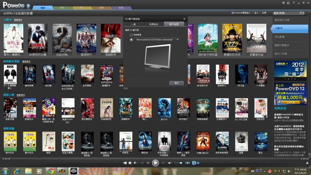
Task: Select the display device tab in 3D dialog
Action: click(x=174, y=24)
